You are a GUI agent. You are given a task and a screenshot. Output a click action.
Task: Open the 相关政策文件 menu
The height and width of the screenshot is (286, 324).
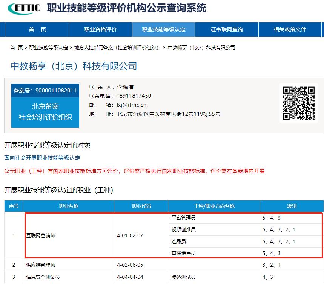[x=290, y=30]
